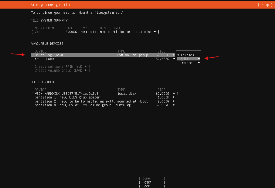Expand arrow next to free space size
275x188 pixels.
[174, 59]
